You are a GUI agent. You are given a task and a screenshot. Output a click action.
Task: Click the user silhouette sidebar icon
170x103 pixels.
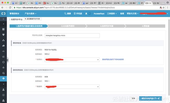(3, 90)
